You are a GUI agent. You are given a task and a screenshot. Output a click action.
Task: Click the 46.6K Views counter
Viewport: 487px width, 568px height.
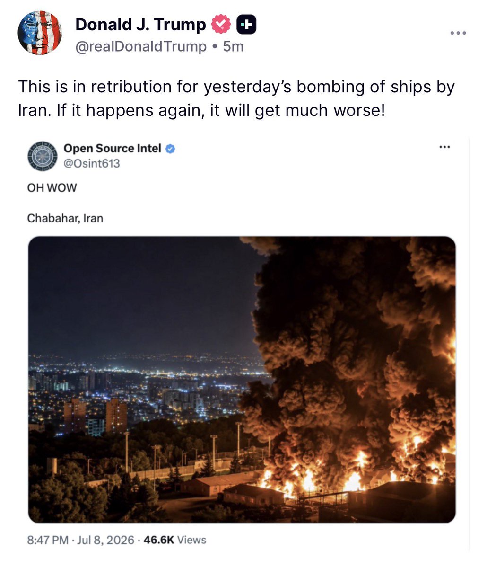[174, 540]
